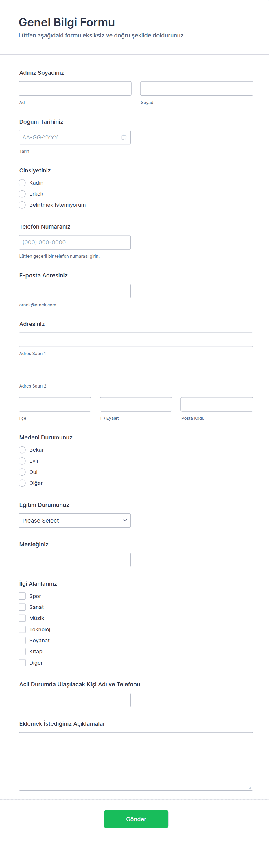
Task: Enable the Müzik interest checkbox
Action: pos(22,619)
